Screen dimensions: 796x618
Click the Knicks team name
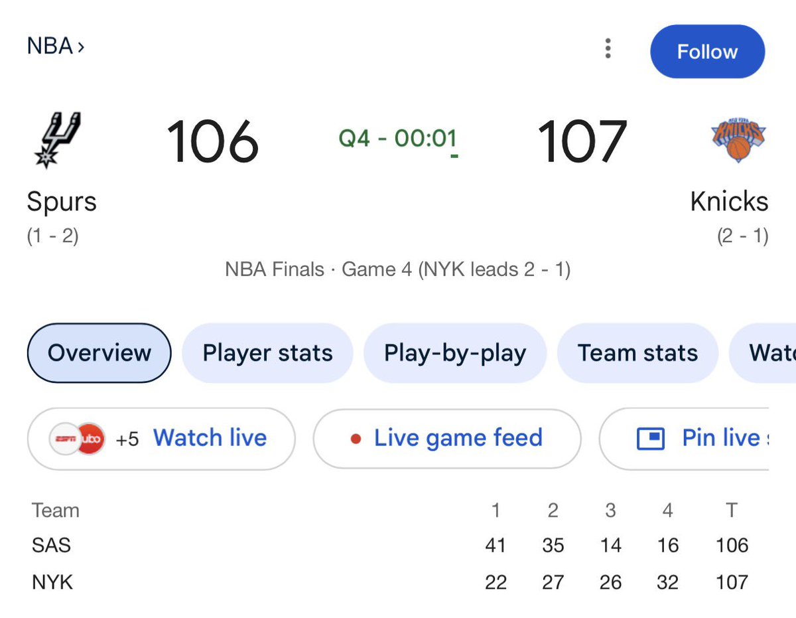(729, 202)
